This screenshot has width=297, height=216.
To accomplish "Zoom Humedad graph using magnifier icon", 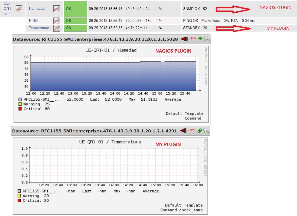I will [207, 39].
